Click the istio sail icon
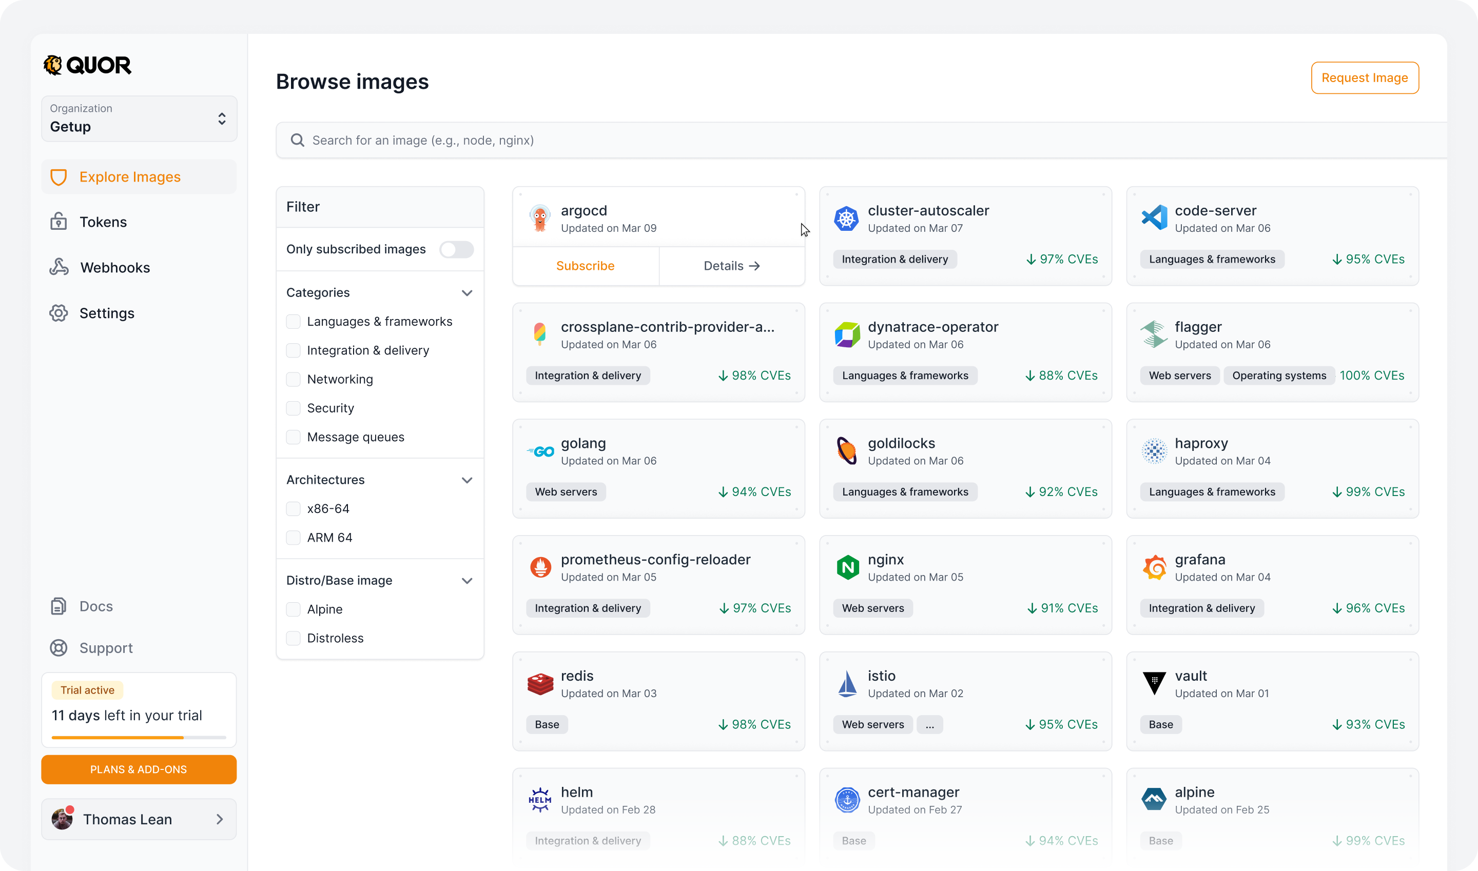This screenshot has height=871, width=1478. (x=847, y=684)
